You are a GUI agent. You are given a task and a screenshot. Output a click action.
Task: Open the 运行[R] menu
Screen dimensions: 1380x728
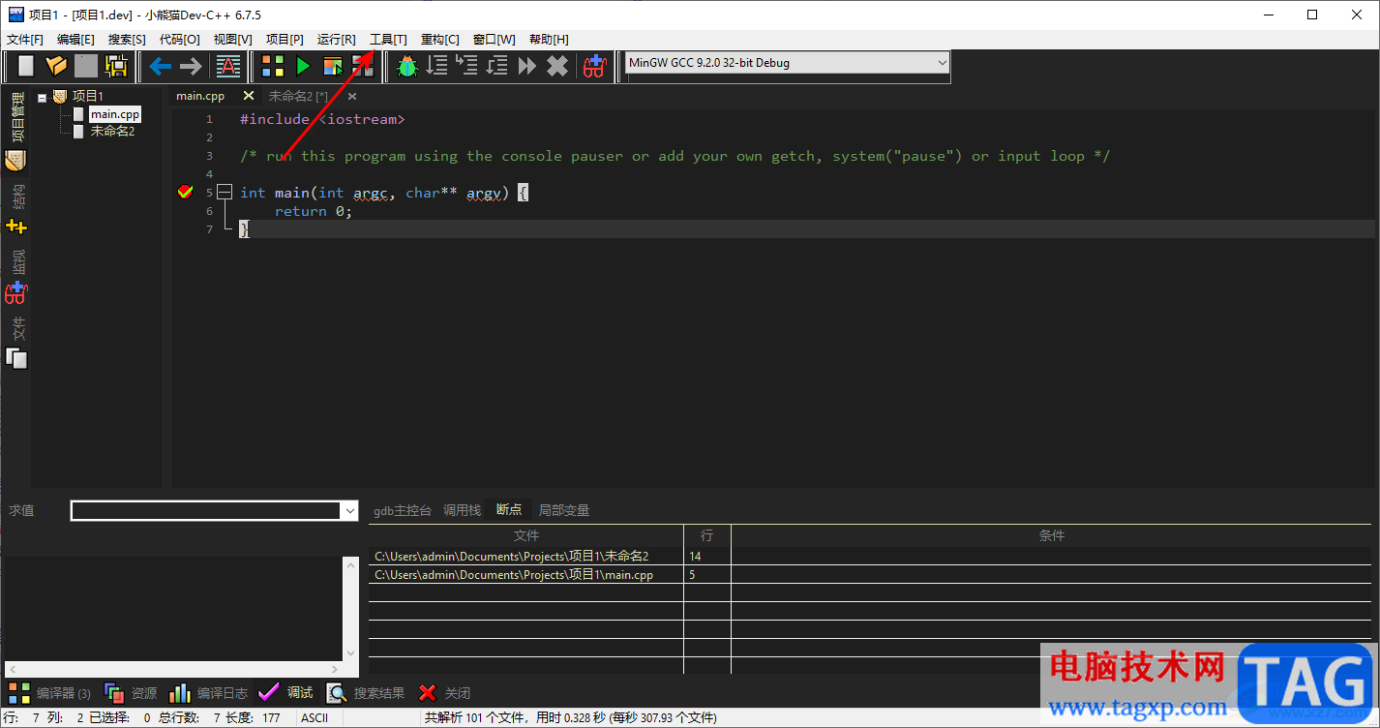click(336, 40)
